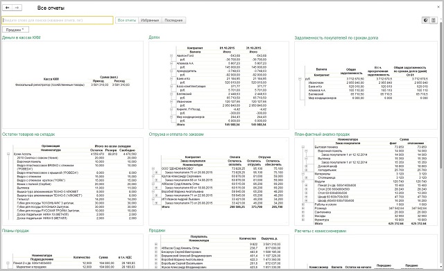
Task: Open the Остатки товаров на складах report
Action: pos(28,134)
